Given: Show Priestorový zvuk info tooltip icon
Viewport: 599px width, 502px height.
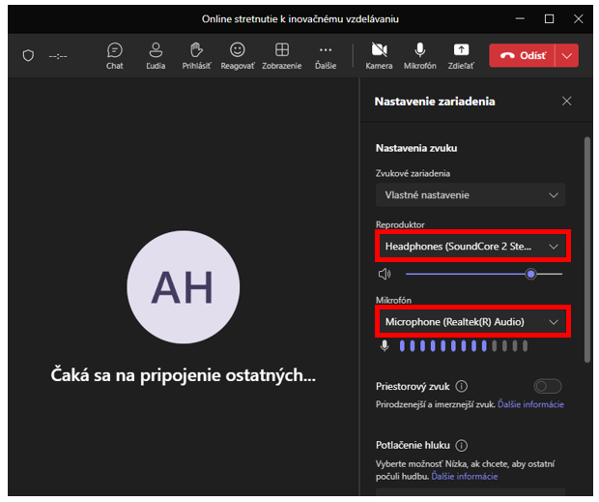Looking at the screenshot, I should [x=462, y=387].
